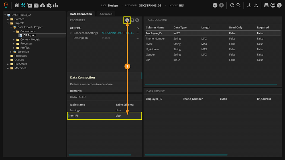This screenshot has height=160, width=285.
Task: Open the bar chart statistics icon
Action: pos(56,5)
